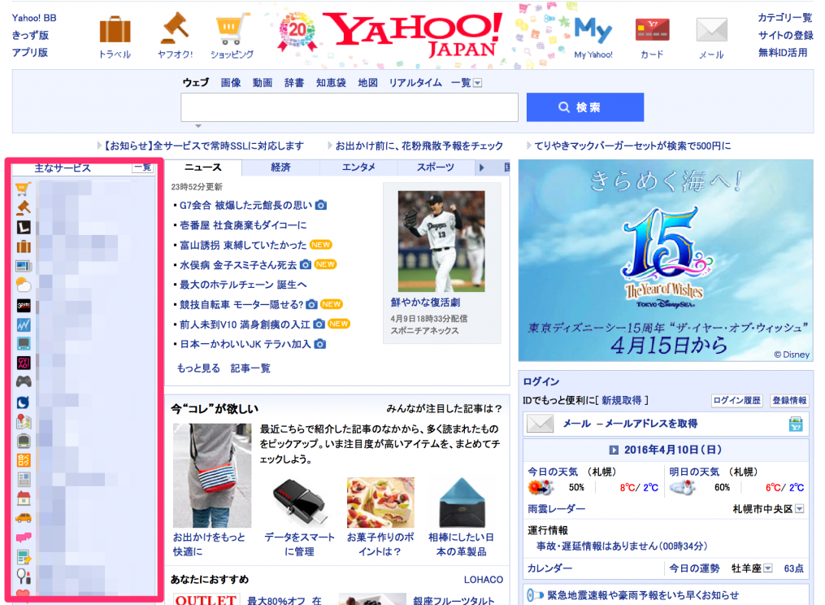Click the game controller icon in sidebar
Image resolution: width=825 pixels, height=605 pixels.
[x=23, y=381]
